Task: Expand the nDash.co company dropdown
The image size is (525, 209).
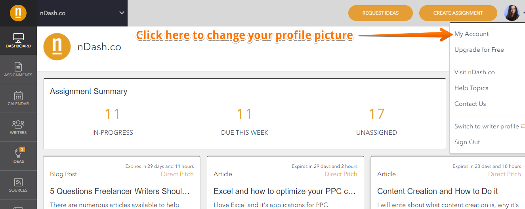Action: (x=122, y=13)
